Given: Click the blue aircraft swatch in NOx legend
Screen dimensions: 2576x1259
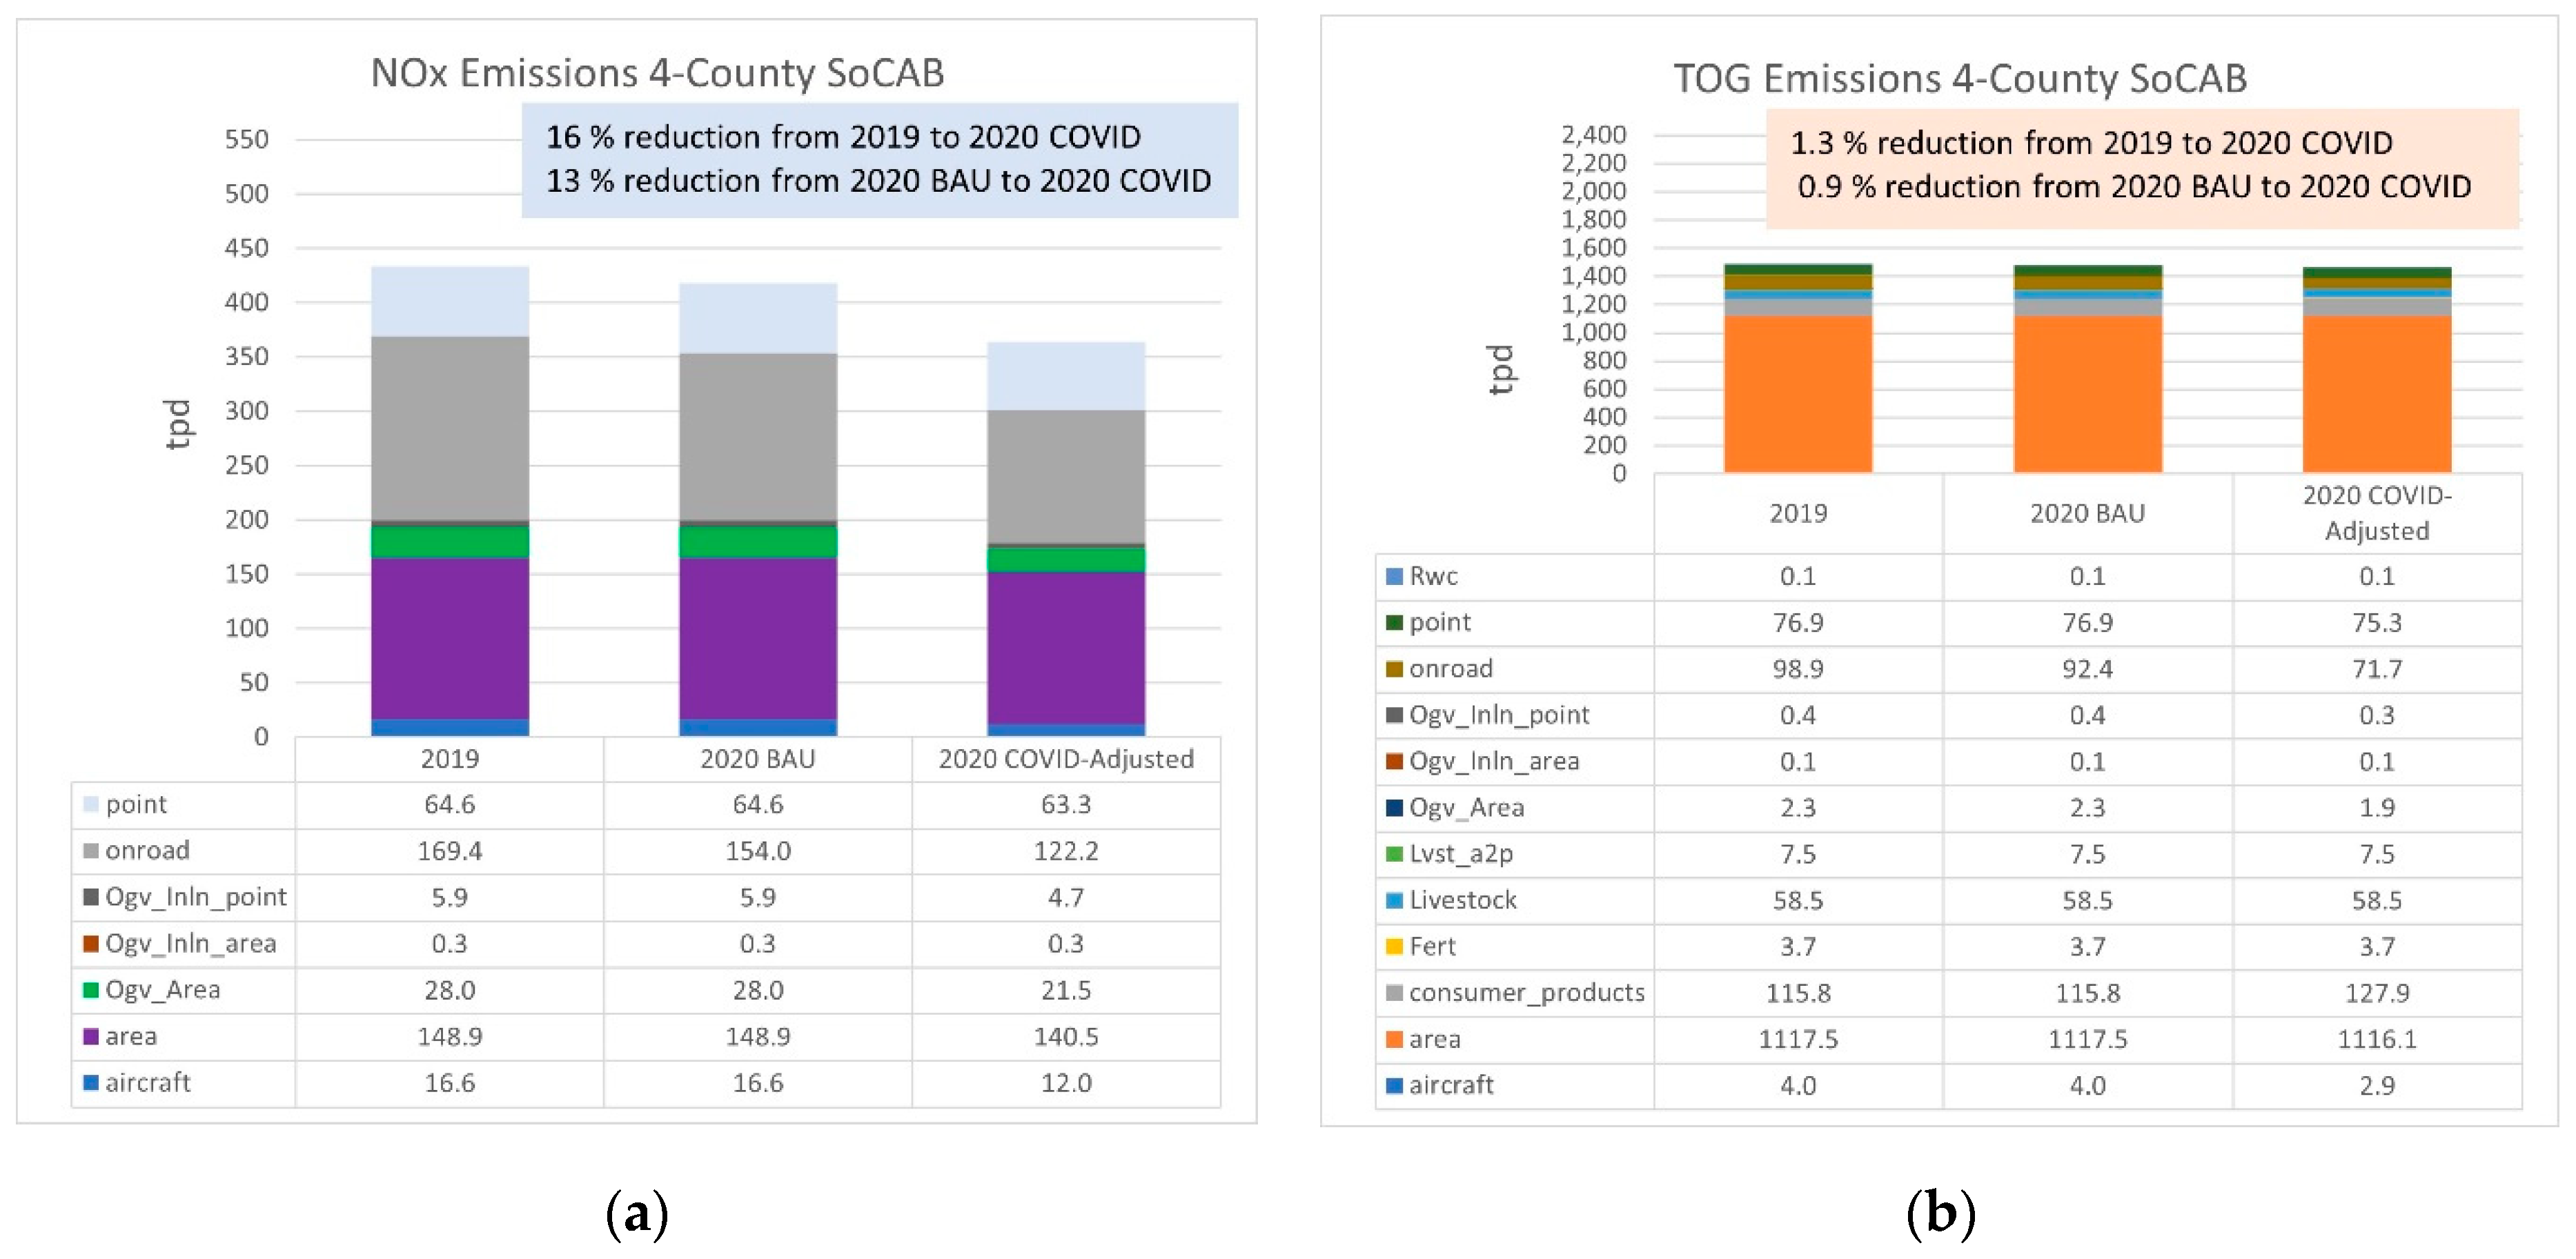Looking at the screenshot, I should pyautogui.click(x=91, y=1082).
